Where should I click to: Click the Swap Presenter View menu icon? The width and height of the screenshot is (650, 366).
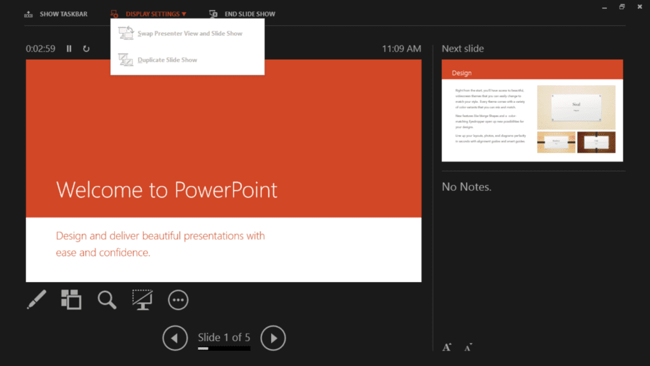(126, 33)
